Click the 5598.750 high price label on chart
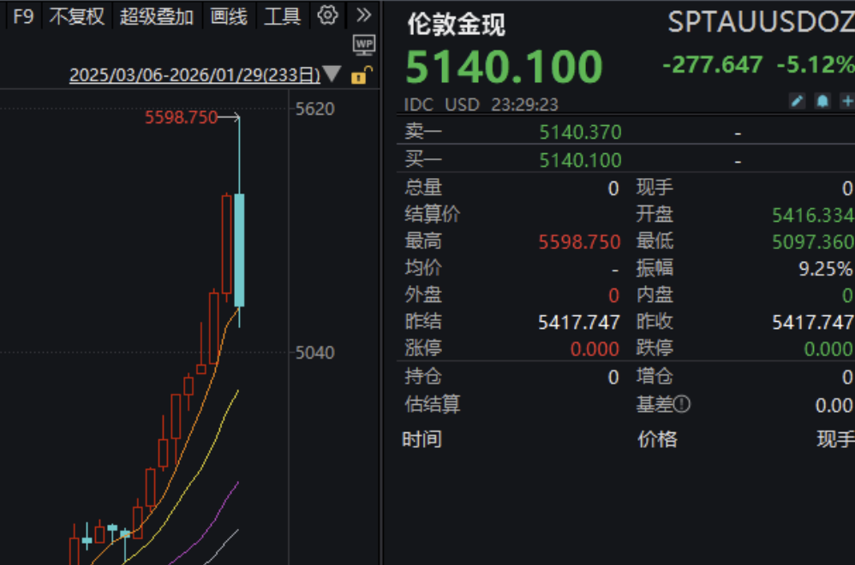Image resolution: width=855 pixels, height=565 pixels. [181, 118]
